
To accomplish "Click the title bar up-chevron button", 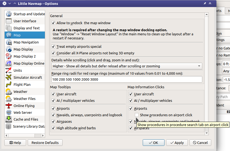I will click(15, 3).
